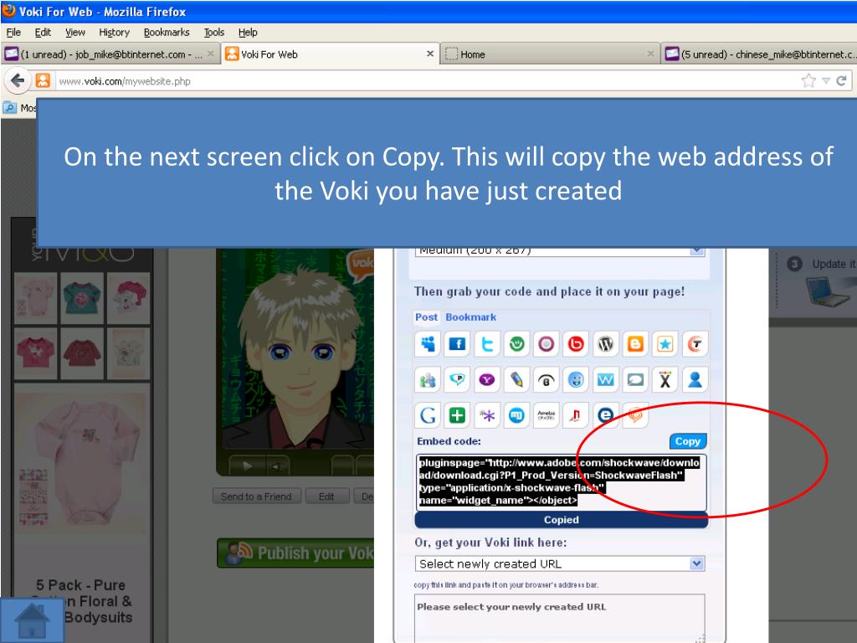Image resolution: width=857 pixels, height=643 pixels.
Task: Share to Google G icon
Action: pyautogui.click(x=428, y=415)
